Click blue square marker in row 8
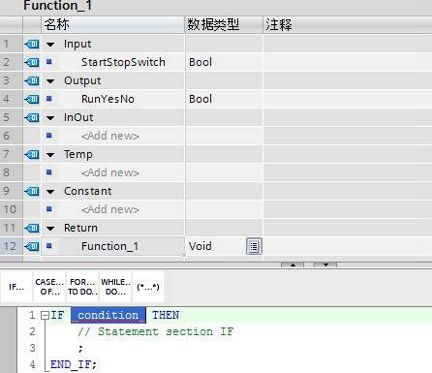The width and height of the screenshot is (432, 373). point(49,171)
